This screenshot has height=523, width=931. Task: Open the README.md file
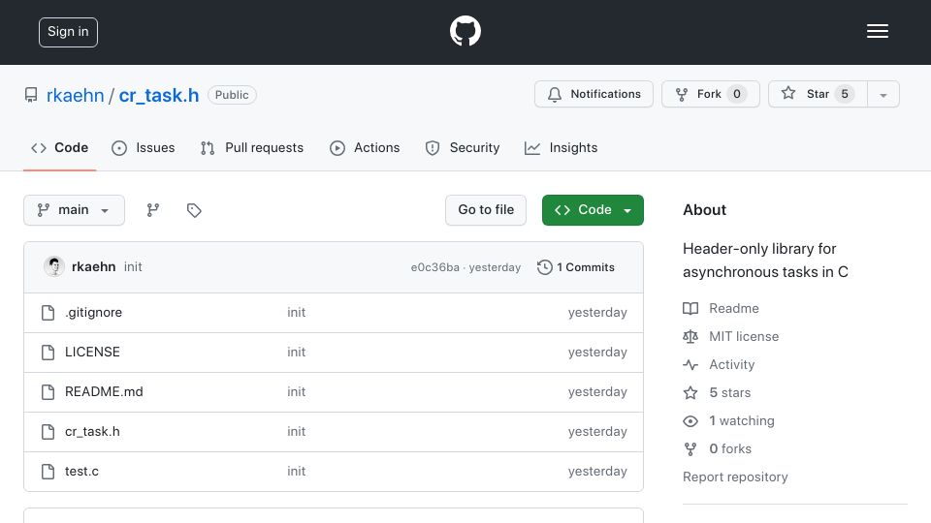(x=104, y=392)
